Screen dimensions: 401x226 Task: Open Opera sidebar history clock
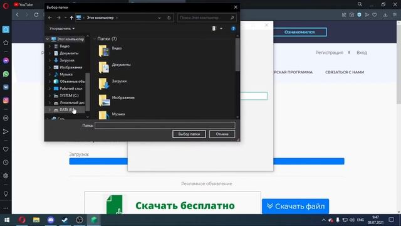(6, 163)
